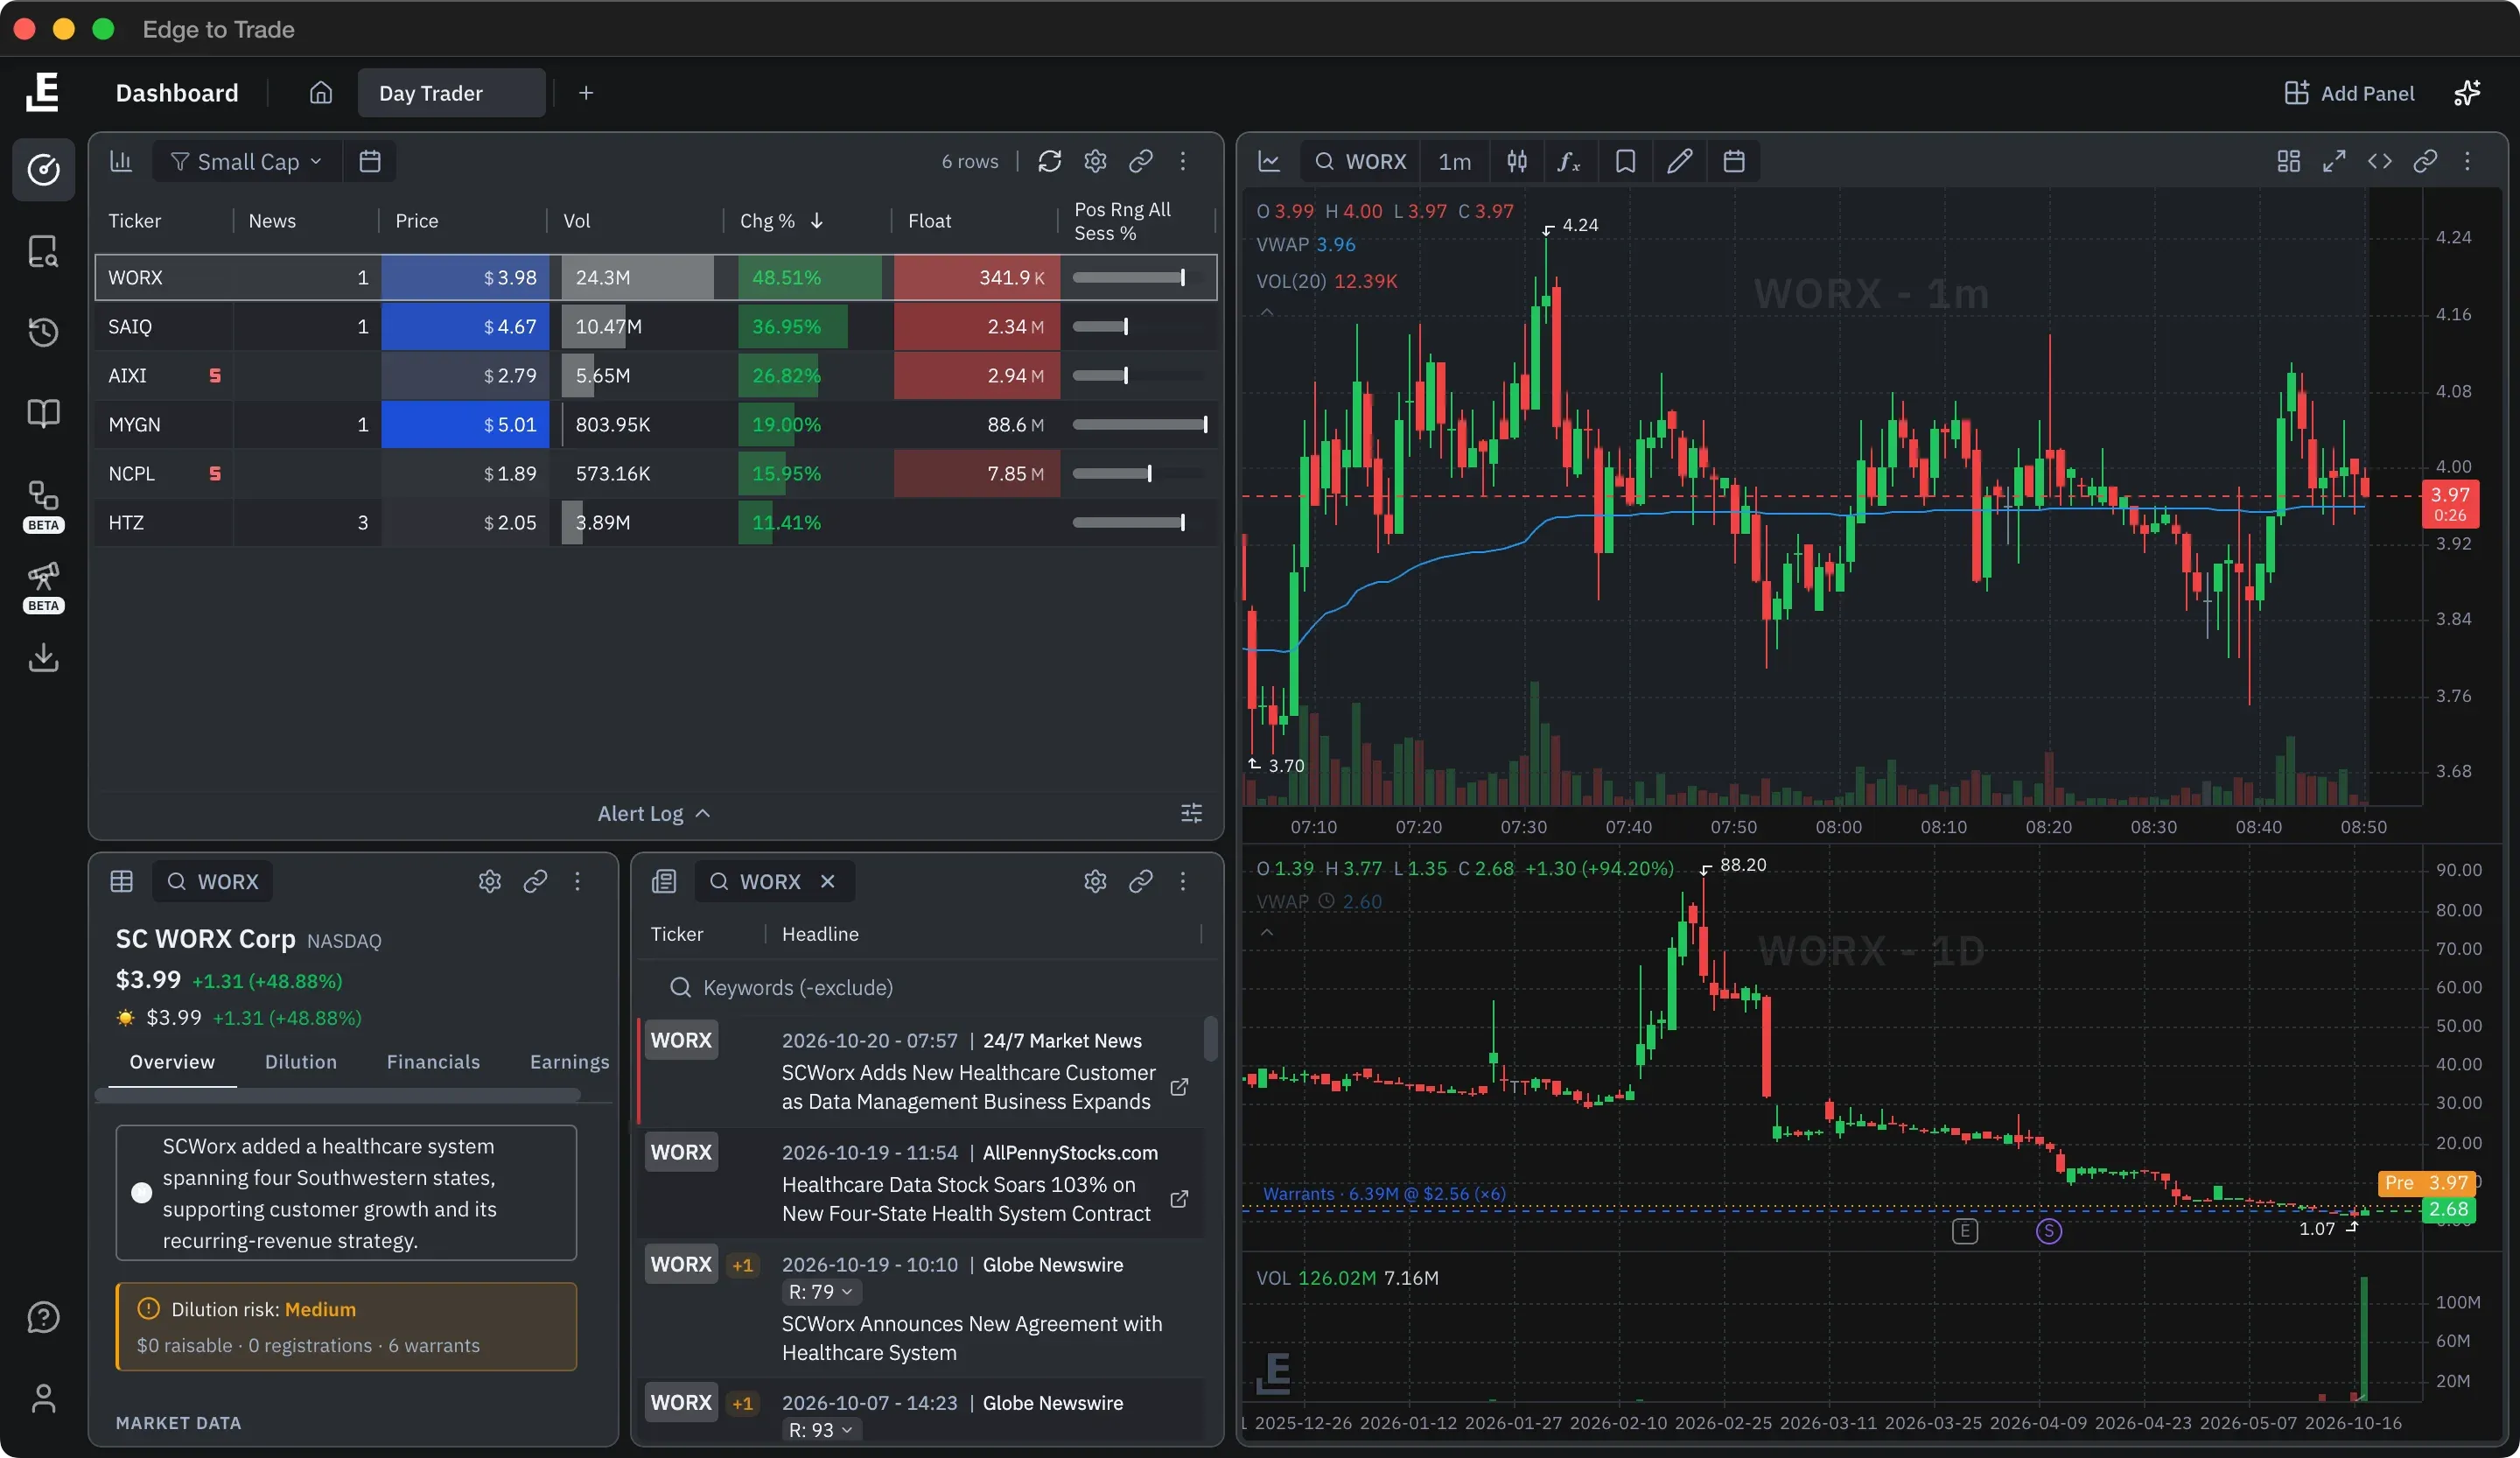Screen dimensions: 2520x1458
Task: Select the SAIQ row in scanner
Action: pos(655,327)
